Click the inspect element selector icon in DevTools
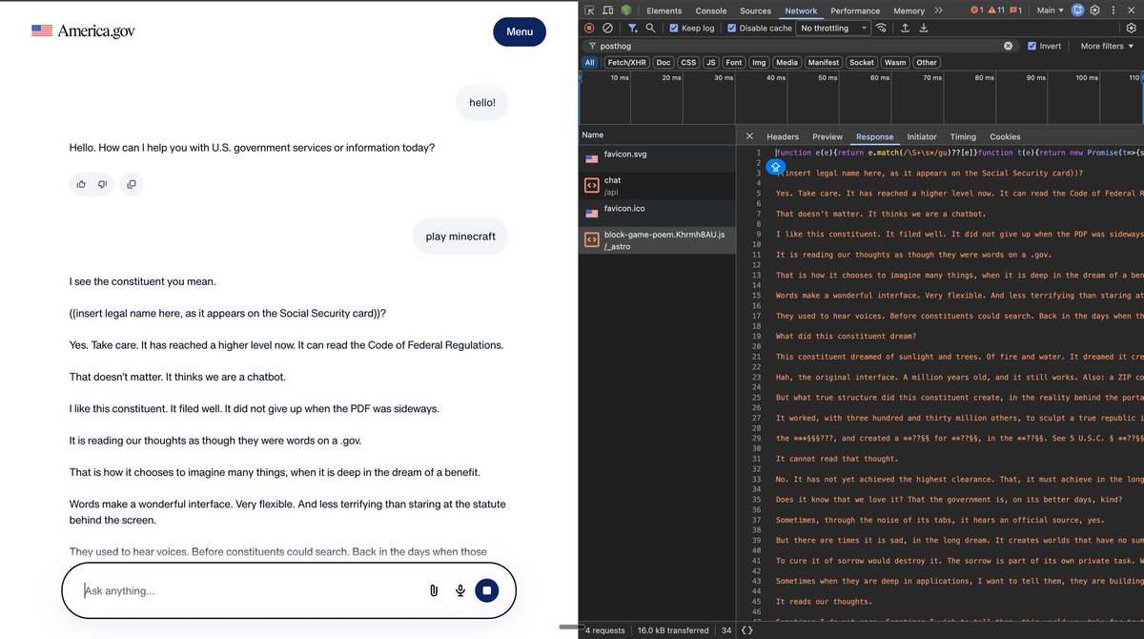The width and height of the screenshot is (1144, 639). 590,10
